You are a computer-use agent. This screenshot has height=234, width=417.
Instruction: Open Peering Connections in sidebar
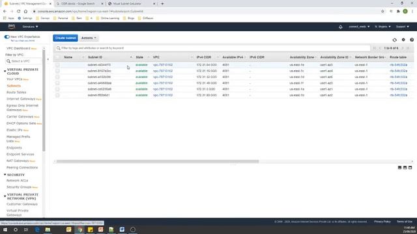click(22, 168)
